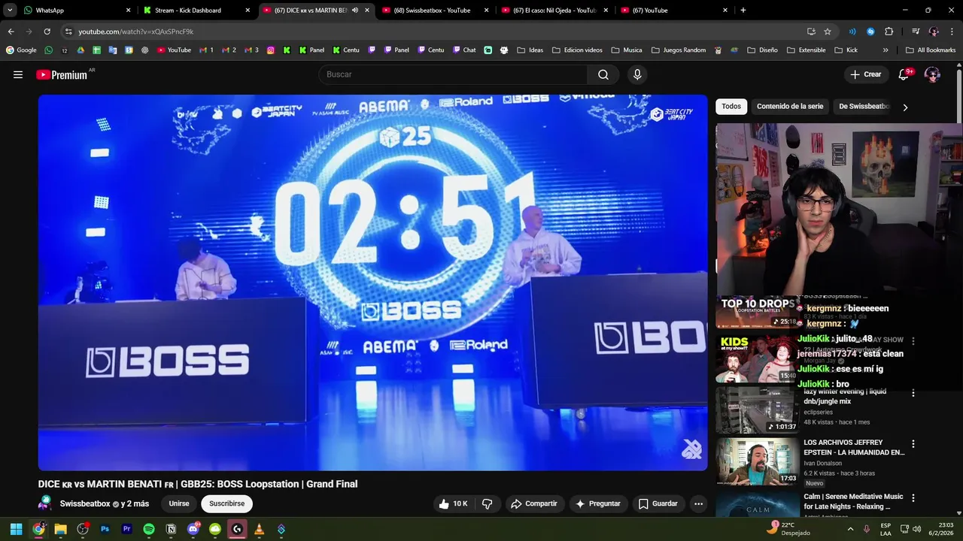Open the Swissbeatbox channel avatar
Screen dimensions: 963x541
tap(46, 503)
